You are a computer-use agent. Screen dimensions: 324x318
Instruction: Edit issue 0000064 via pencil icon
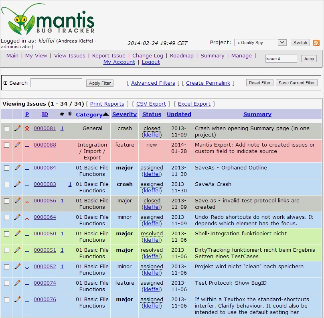click(x=17, y=217)
